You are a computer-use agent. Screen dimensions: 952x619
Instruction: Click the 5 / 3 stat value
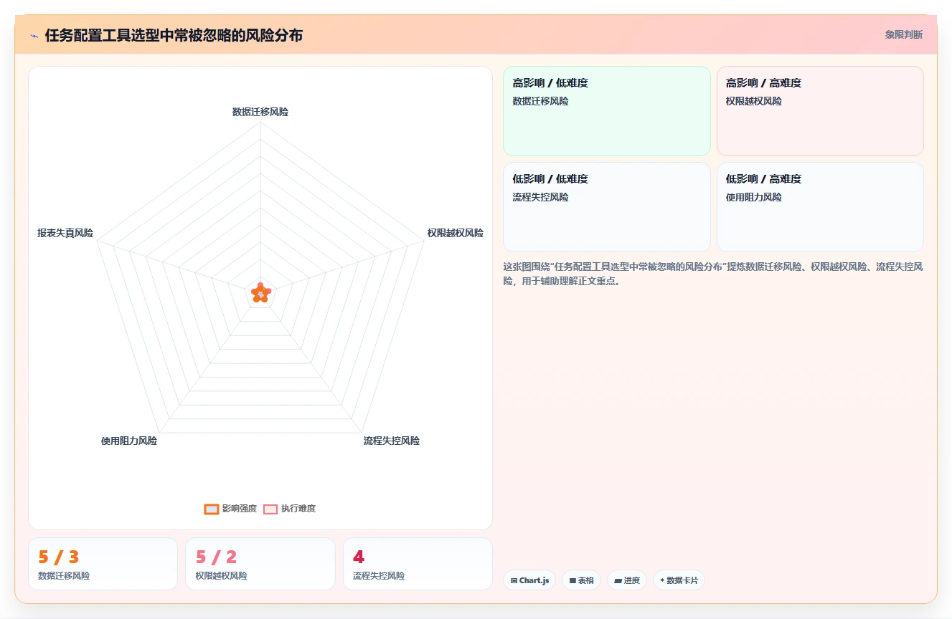click(59, 557)
